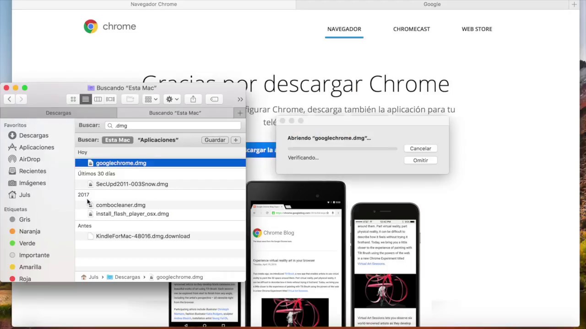Switch to the Google browser tab
Image resolution: width=586 pixels, height=329 pixels.
click(x=432, y=4)
